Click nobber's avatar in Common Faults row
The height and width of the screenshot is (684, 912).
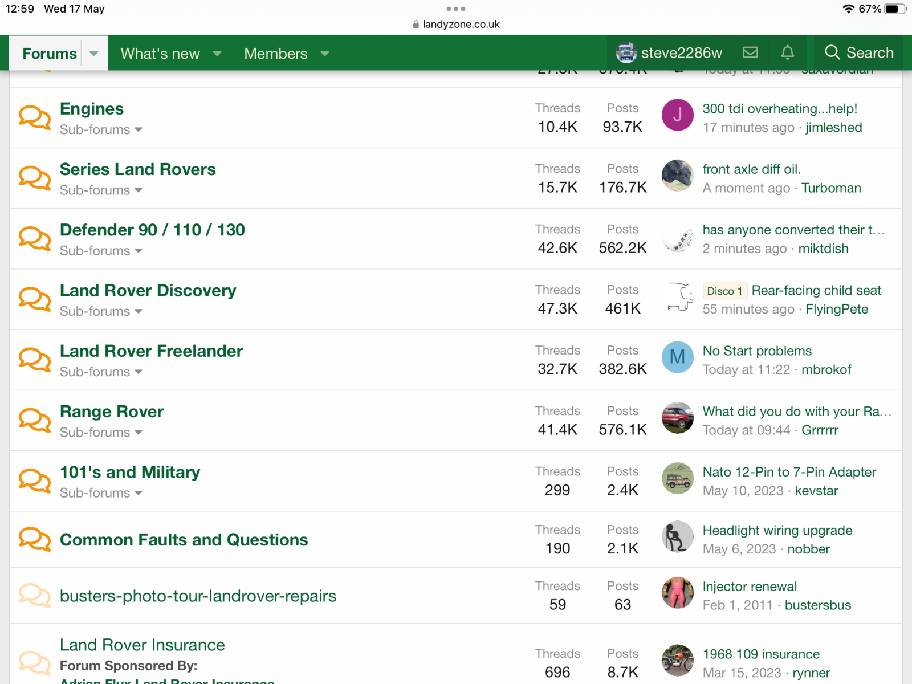pyautogui.click(x=677, y=536)
